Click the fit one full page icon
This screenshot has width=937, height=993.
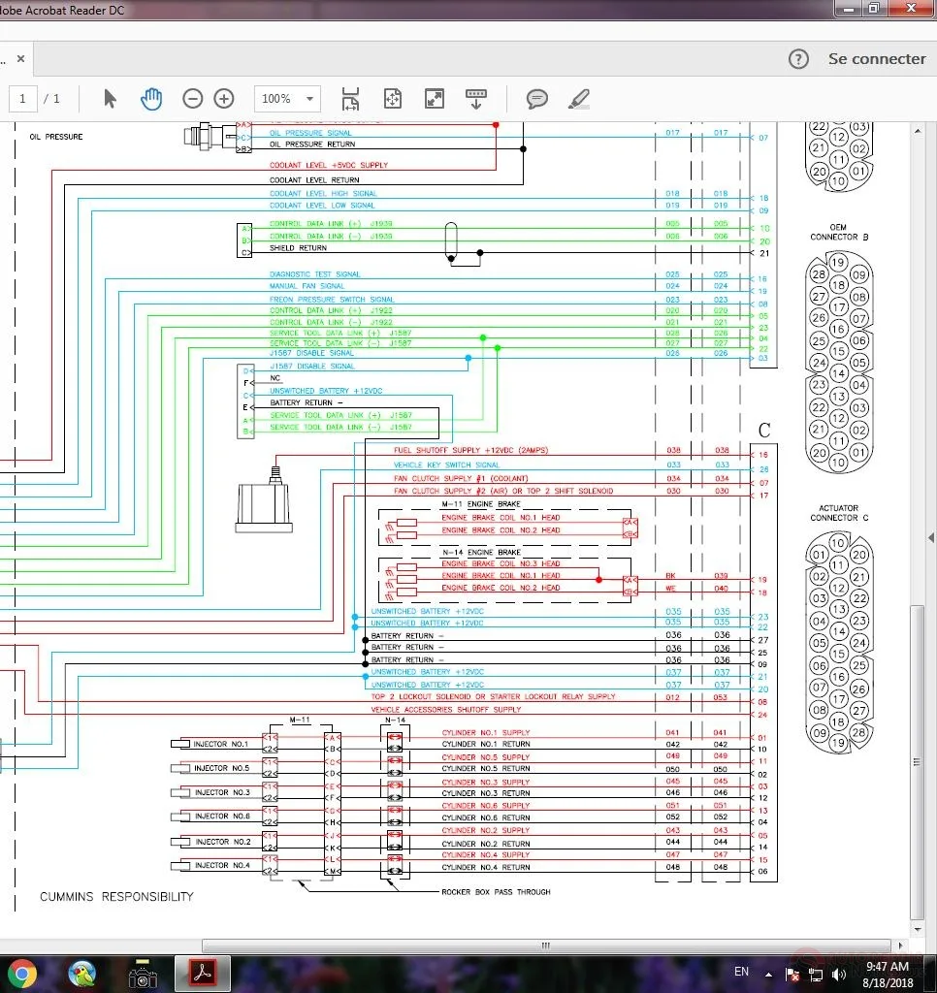(x=393, y=99)
